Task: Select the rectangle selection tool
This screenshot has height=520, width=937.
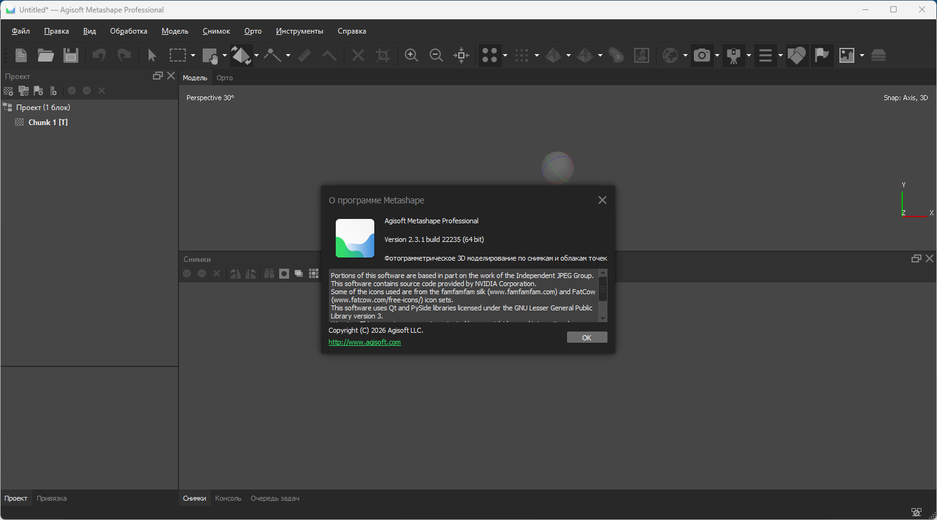Action: click(x=178, y=55)
